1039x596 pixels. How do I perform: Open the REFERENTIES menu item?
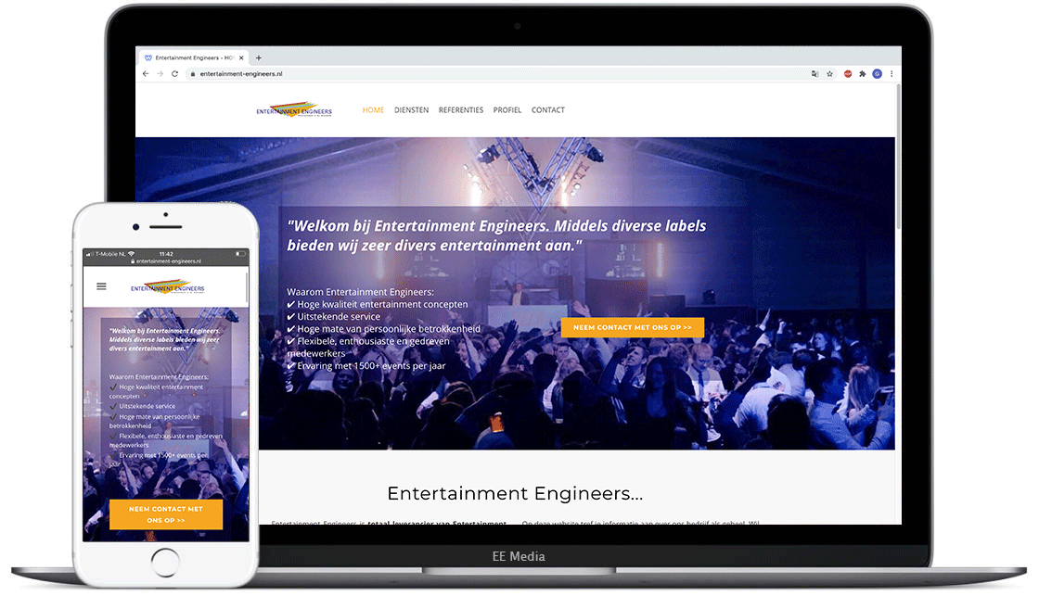pos(461,110)
